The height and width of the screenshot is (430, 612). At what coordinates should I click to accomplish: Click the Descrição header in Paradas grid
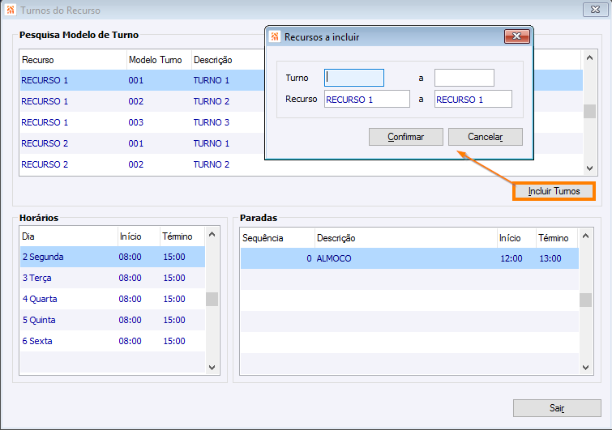point(406,238)
